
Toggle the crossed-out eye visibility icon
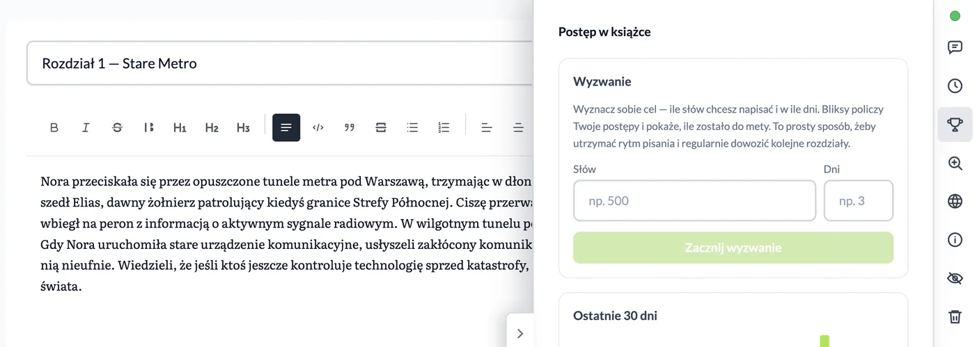(955, 278)
